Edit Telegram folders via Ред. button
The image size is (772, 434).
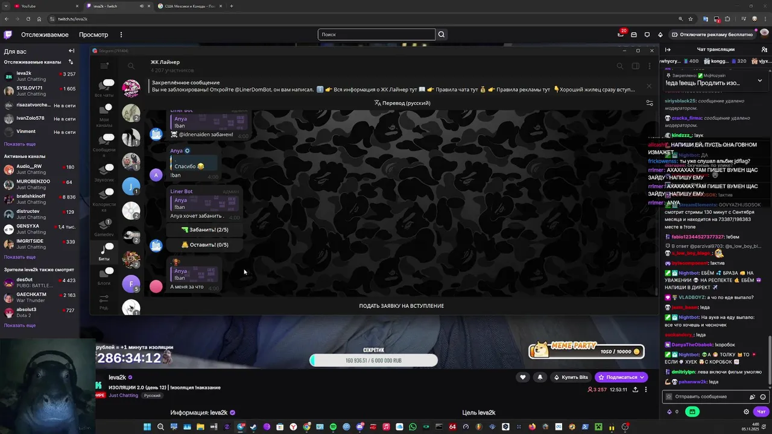104,302
